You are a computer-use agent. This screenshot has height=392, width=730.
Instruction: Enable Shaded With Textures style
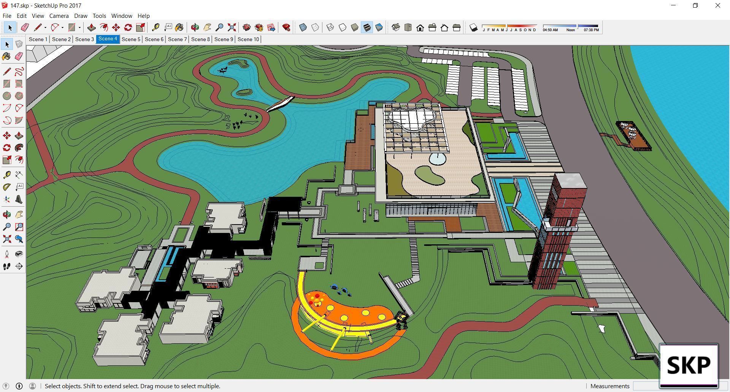[367, 27]
